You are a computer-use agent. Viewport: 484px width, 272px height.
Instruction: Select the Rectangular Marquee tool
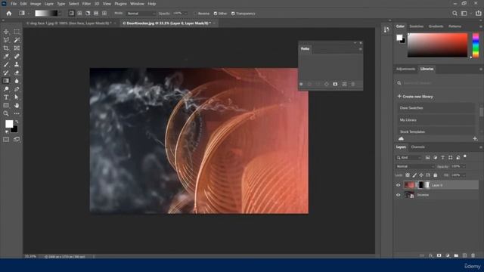(x=17, y=32)
